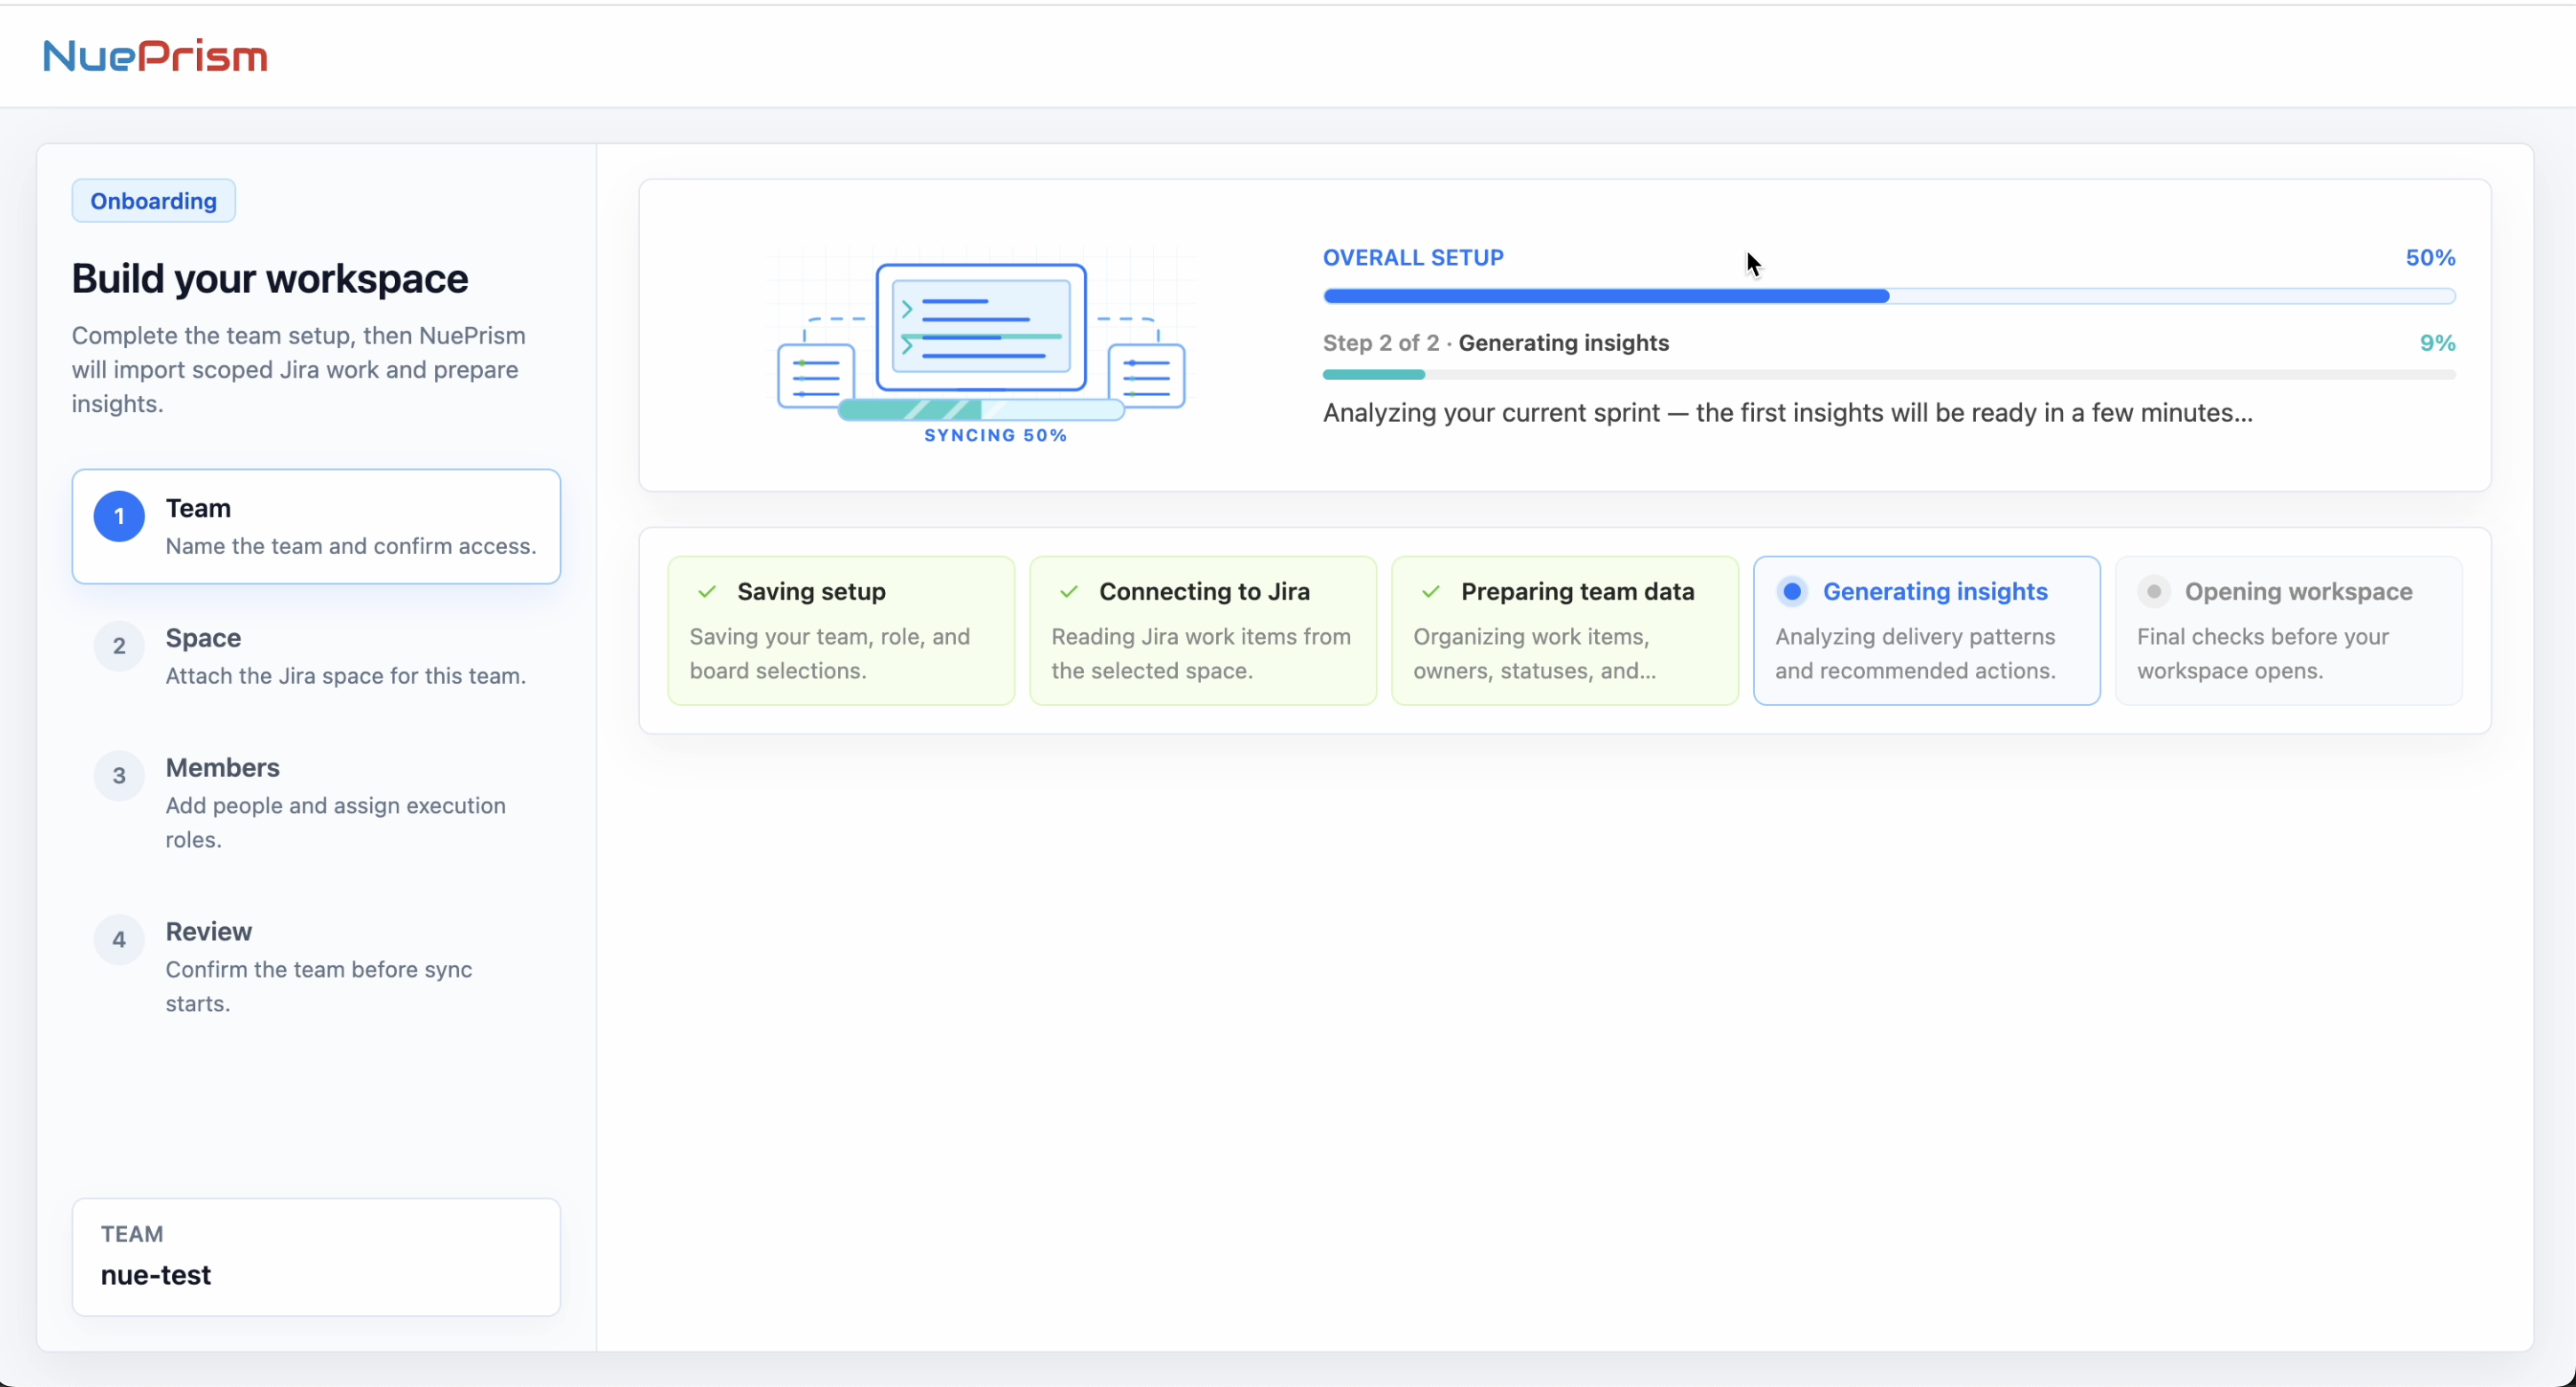Click 'Analyzing your current sprint' message

[1788, 413]
